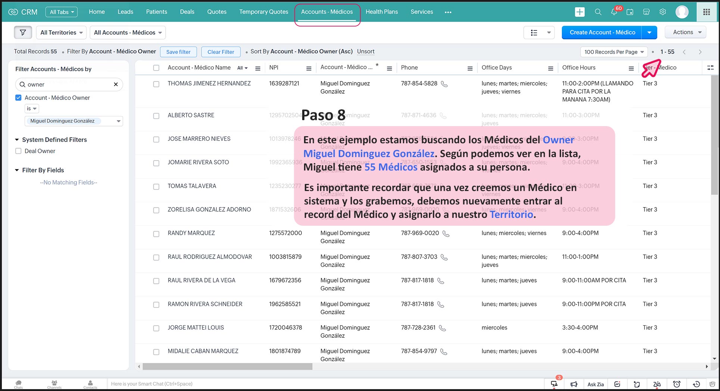Open the 100 Records Per Page dropdown

point(614,52)
